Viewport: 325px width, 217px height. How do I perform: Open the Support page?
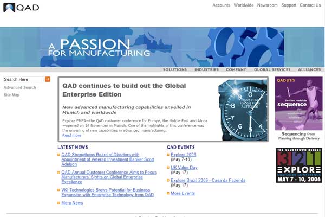289,5
